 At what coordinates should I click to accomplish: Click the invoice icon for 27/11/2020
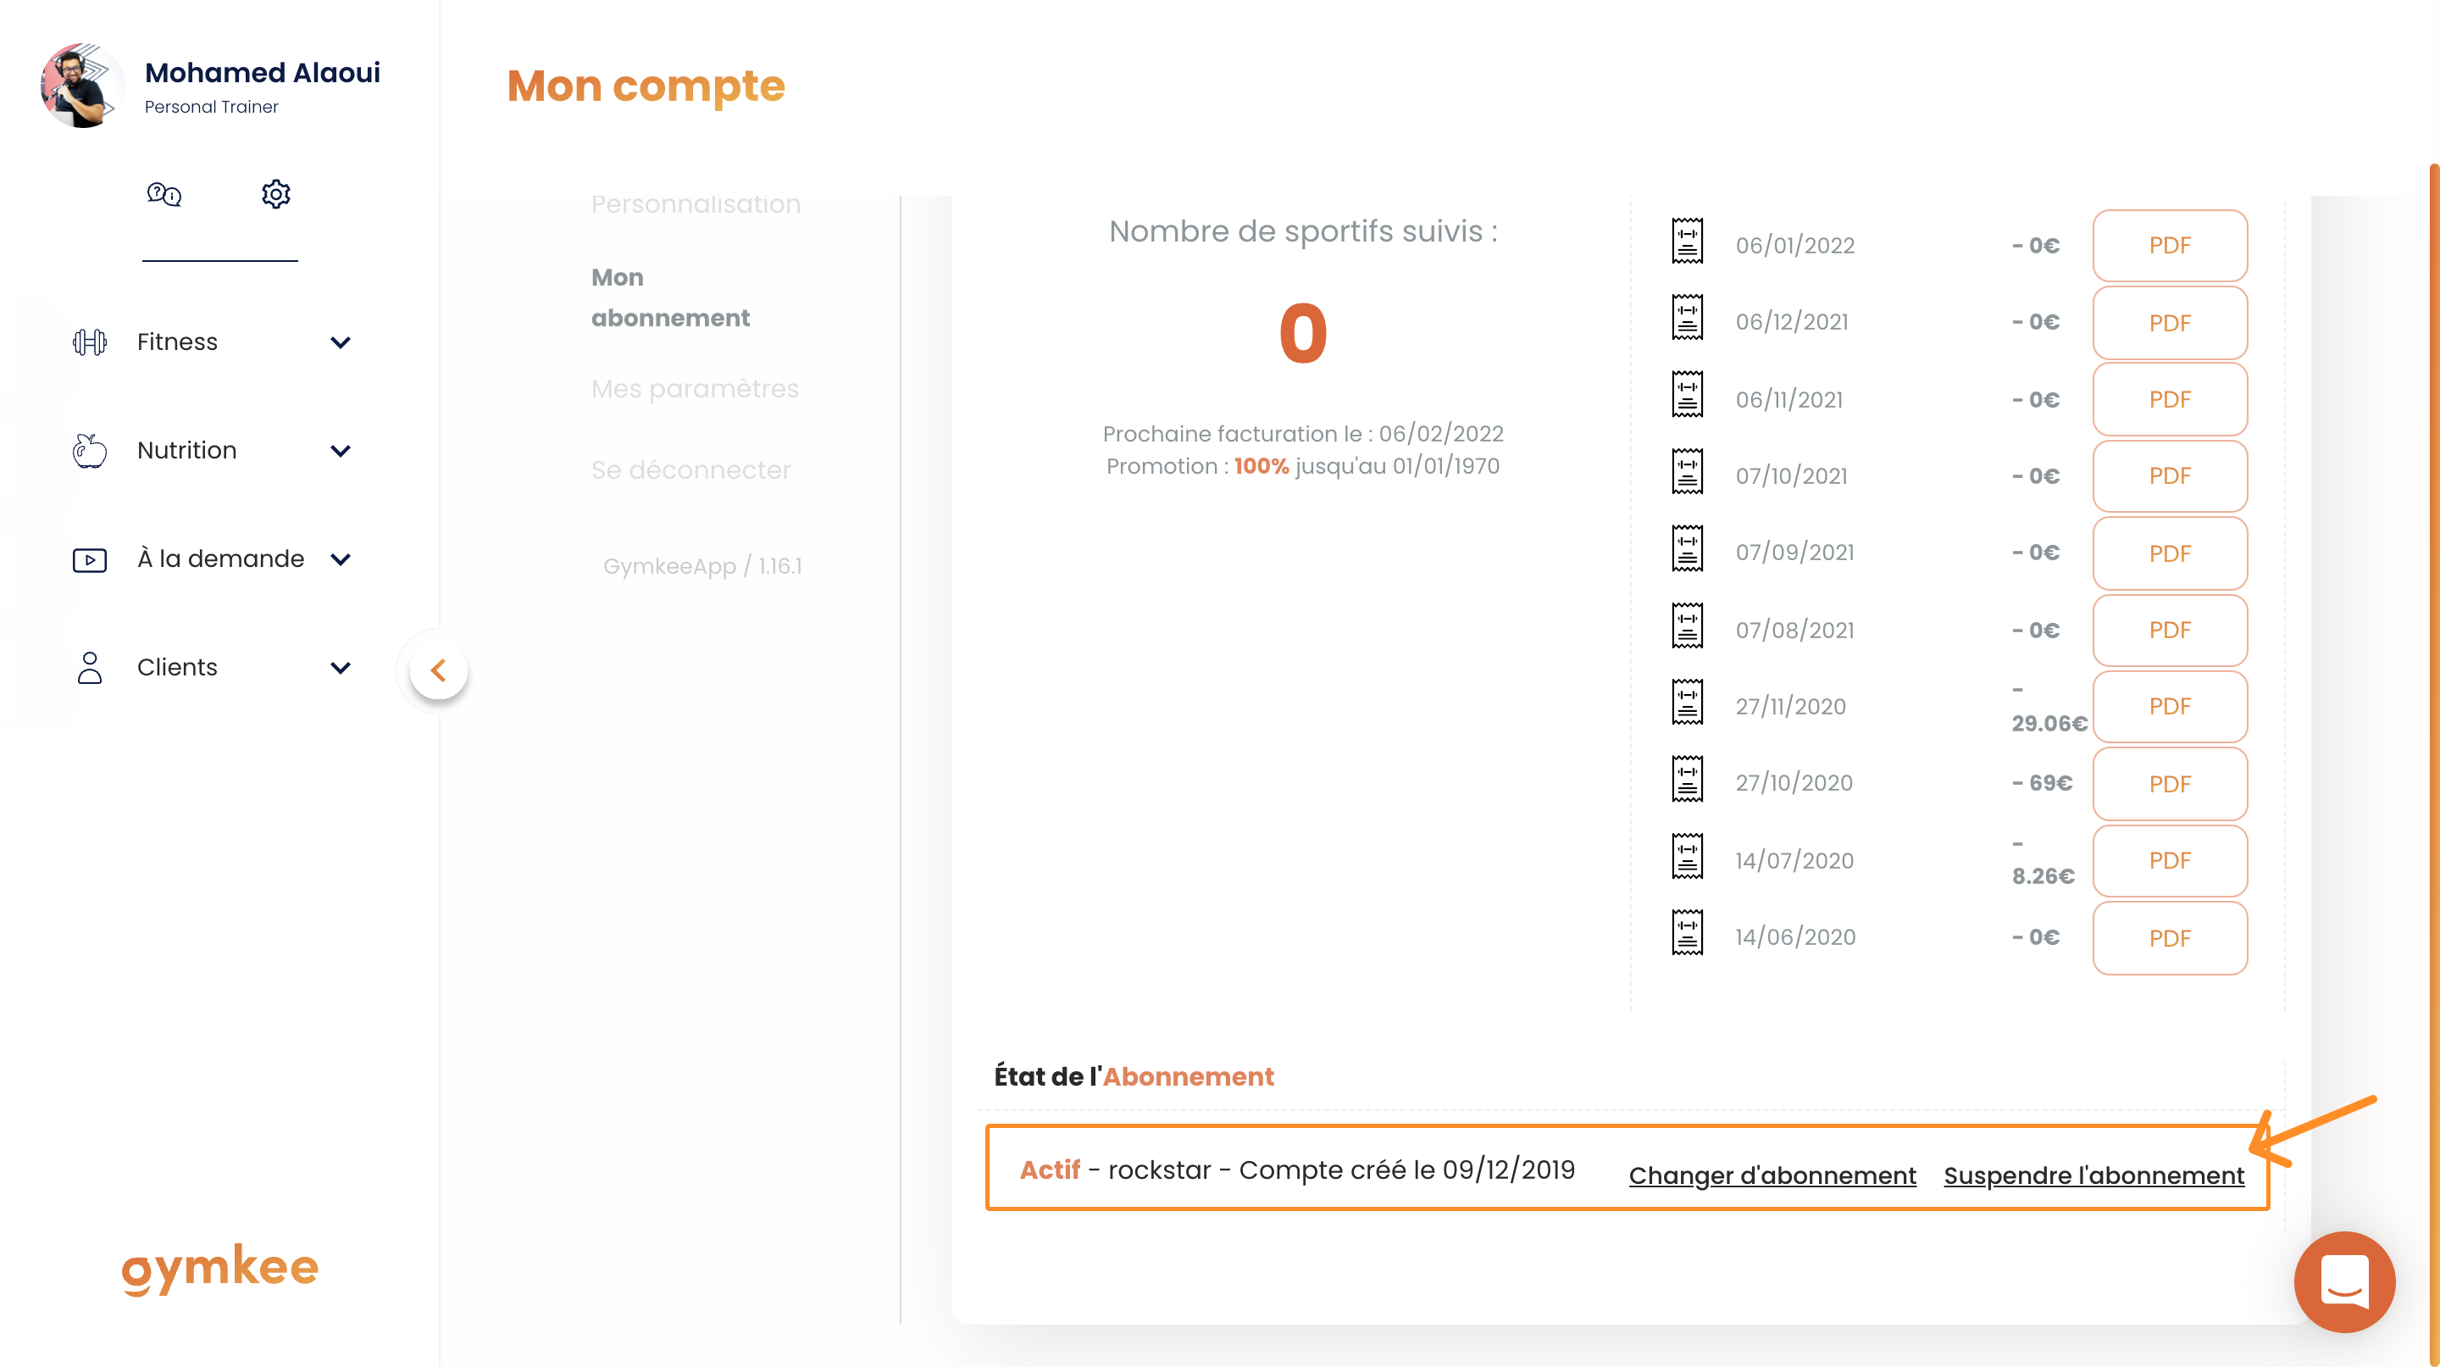pyautogui.click(x=1687, y=702)
